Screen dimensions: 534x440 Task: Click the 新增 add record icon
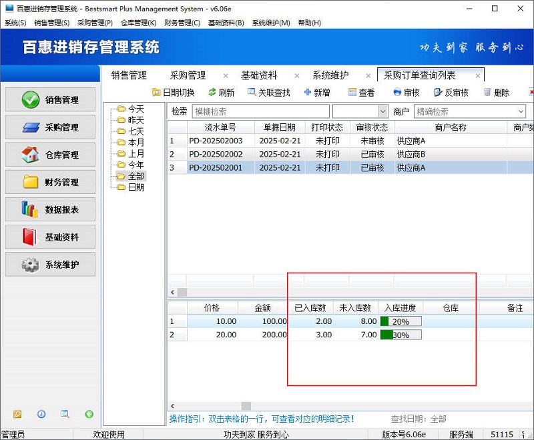pos(308,92)
